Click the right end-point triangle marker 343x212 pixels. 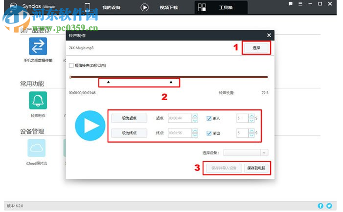tap(171, 82)
